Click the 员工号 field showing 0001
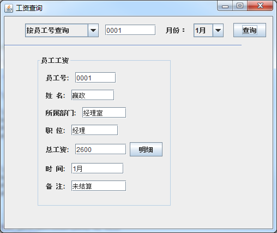This screenshot has width=277, height=233. pos(95,78)
